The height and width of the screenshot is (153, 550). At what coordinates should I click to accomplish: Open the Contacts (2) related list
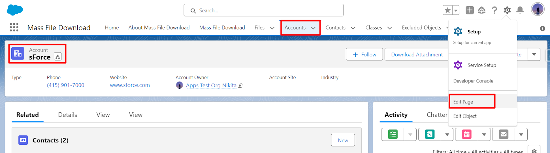51,140
